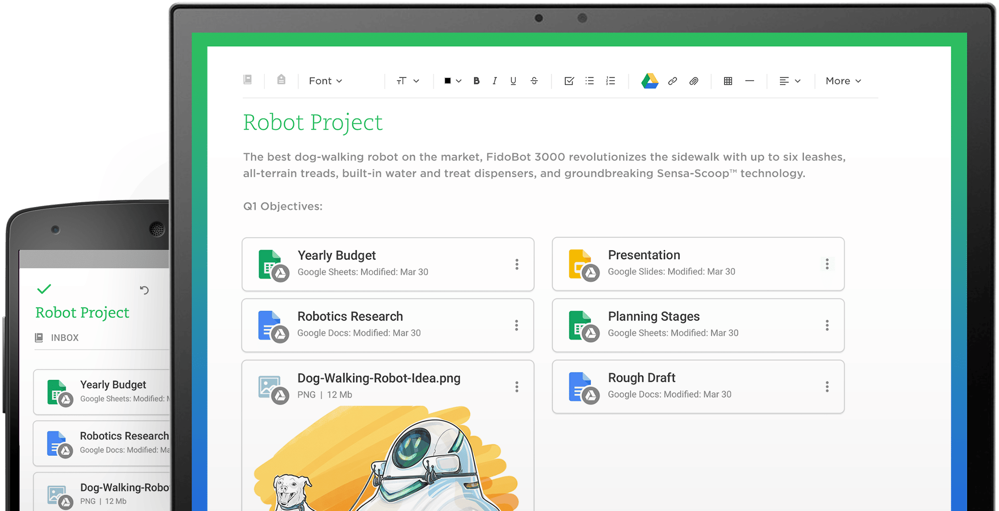Open the Yearly Budget card on the tablet
This screenshot has height=511, width=999.
(x=388, y=264)
